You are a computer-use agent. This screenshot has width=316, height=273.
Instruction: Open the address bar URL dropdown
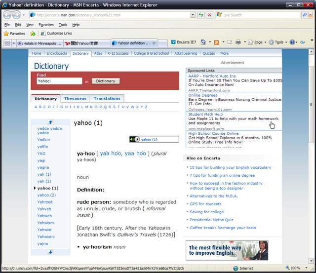pos(193,15)
